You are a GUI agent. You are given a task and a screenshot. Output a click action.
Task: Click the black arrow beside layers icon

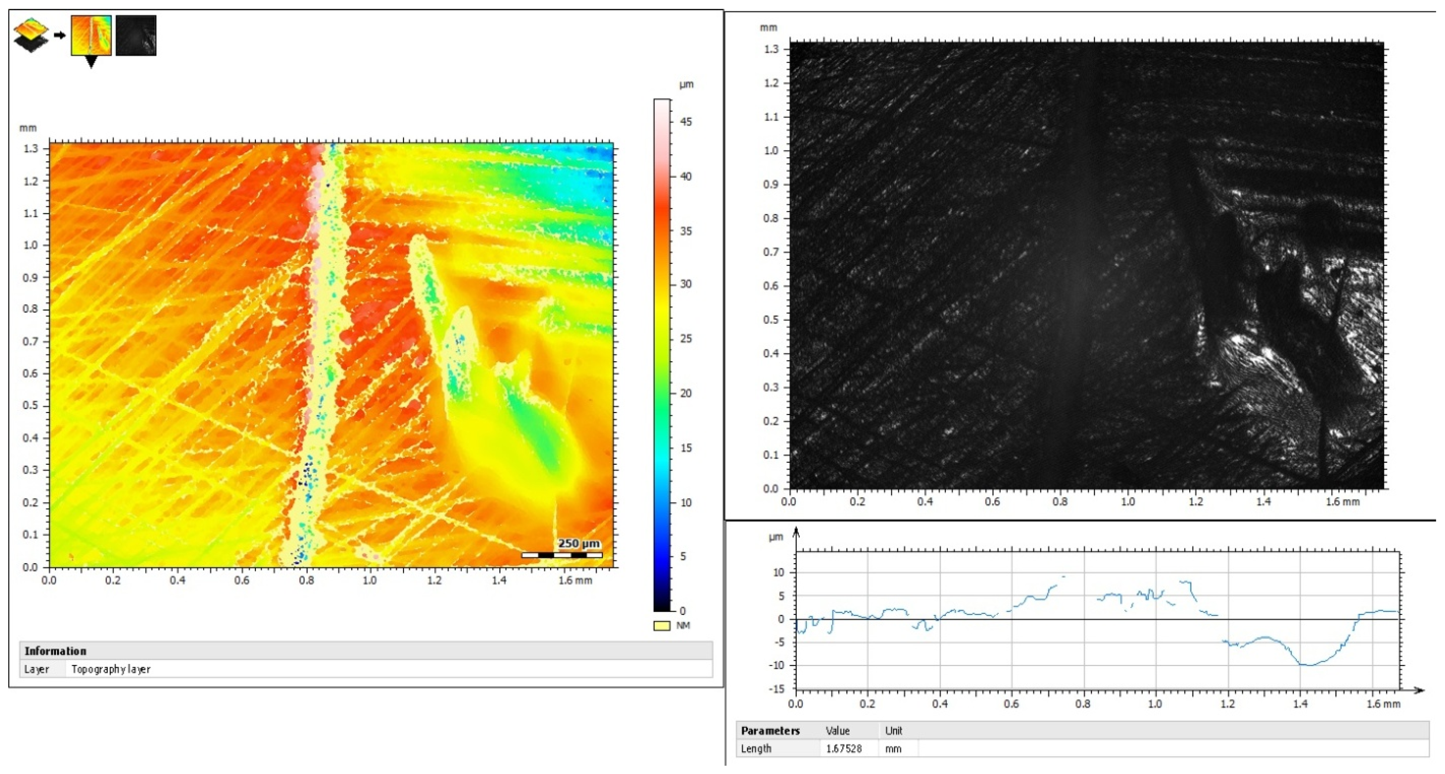(x=59, y=35)
